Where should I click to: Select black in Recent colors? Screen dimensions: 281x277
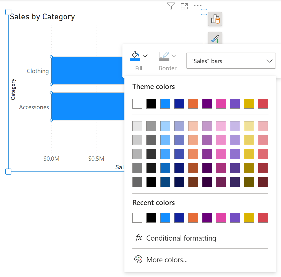(151, 218)
